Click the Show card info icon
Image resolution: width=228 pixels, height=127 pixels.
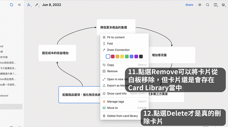pyautogui.click(x=104, y=94)
